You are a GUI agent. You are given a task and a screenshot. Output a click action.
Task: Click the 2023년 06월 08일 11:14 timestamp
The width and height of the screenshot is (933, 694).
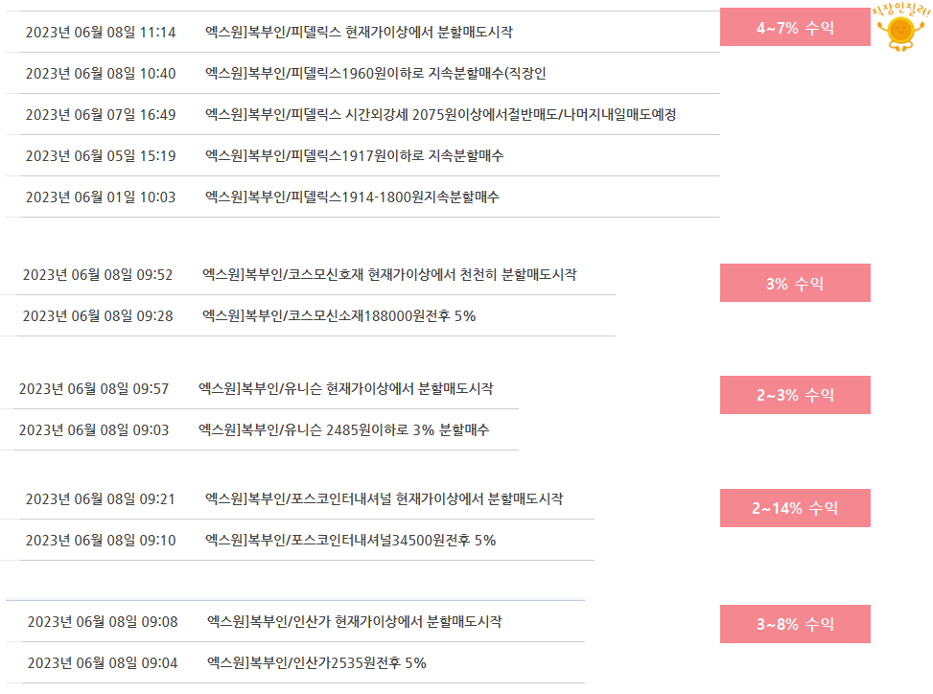pos(101,33)
